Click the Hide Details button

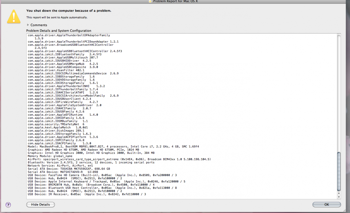point(41,205)
